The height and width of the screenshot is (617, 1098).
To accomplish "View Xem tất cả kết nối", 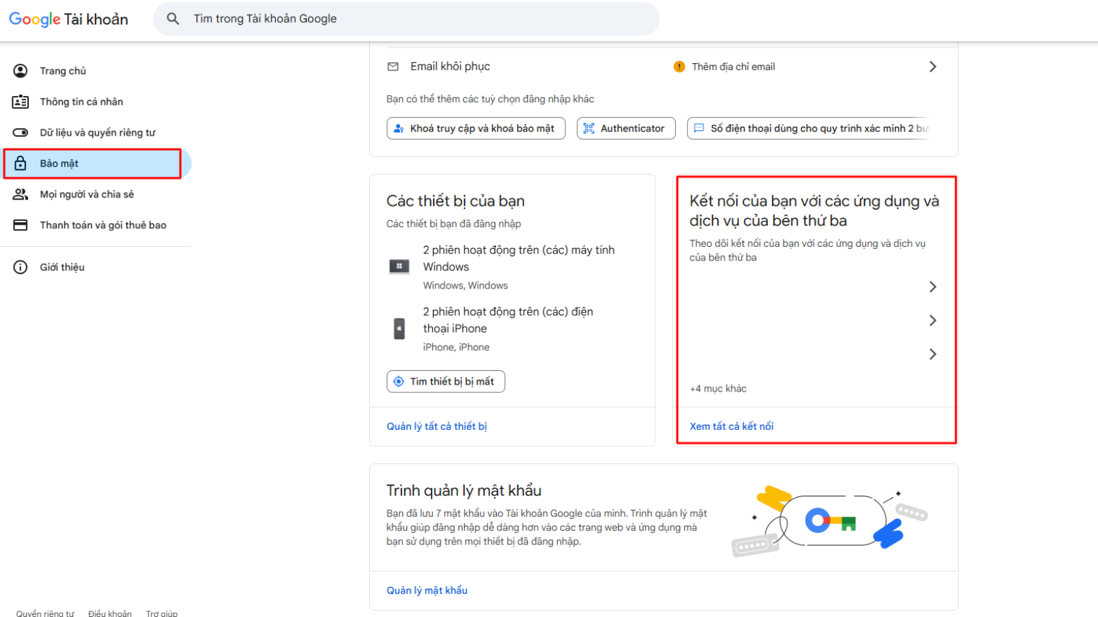I will tap(732, 426).
